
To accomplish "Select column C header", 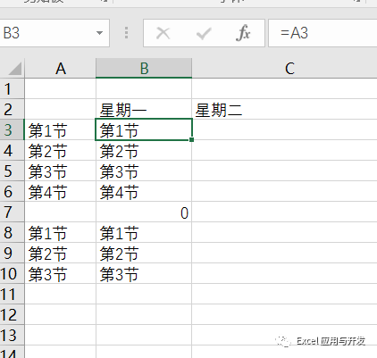I will pos(284,69).
